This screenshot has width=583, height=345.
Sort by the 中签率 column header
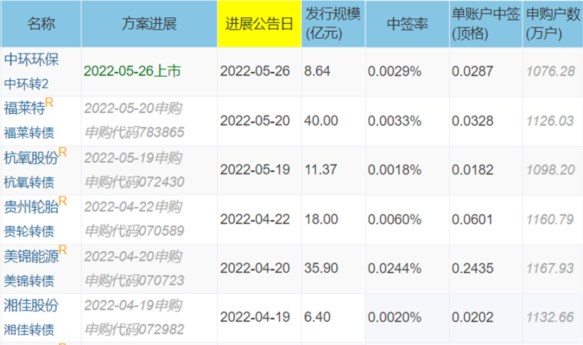tap(407, 24)
